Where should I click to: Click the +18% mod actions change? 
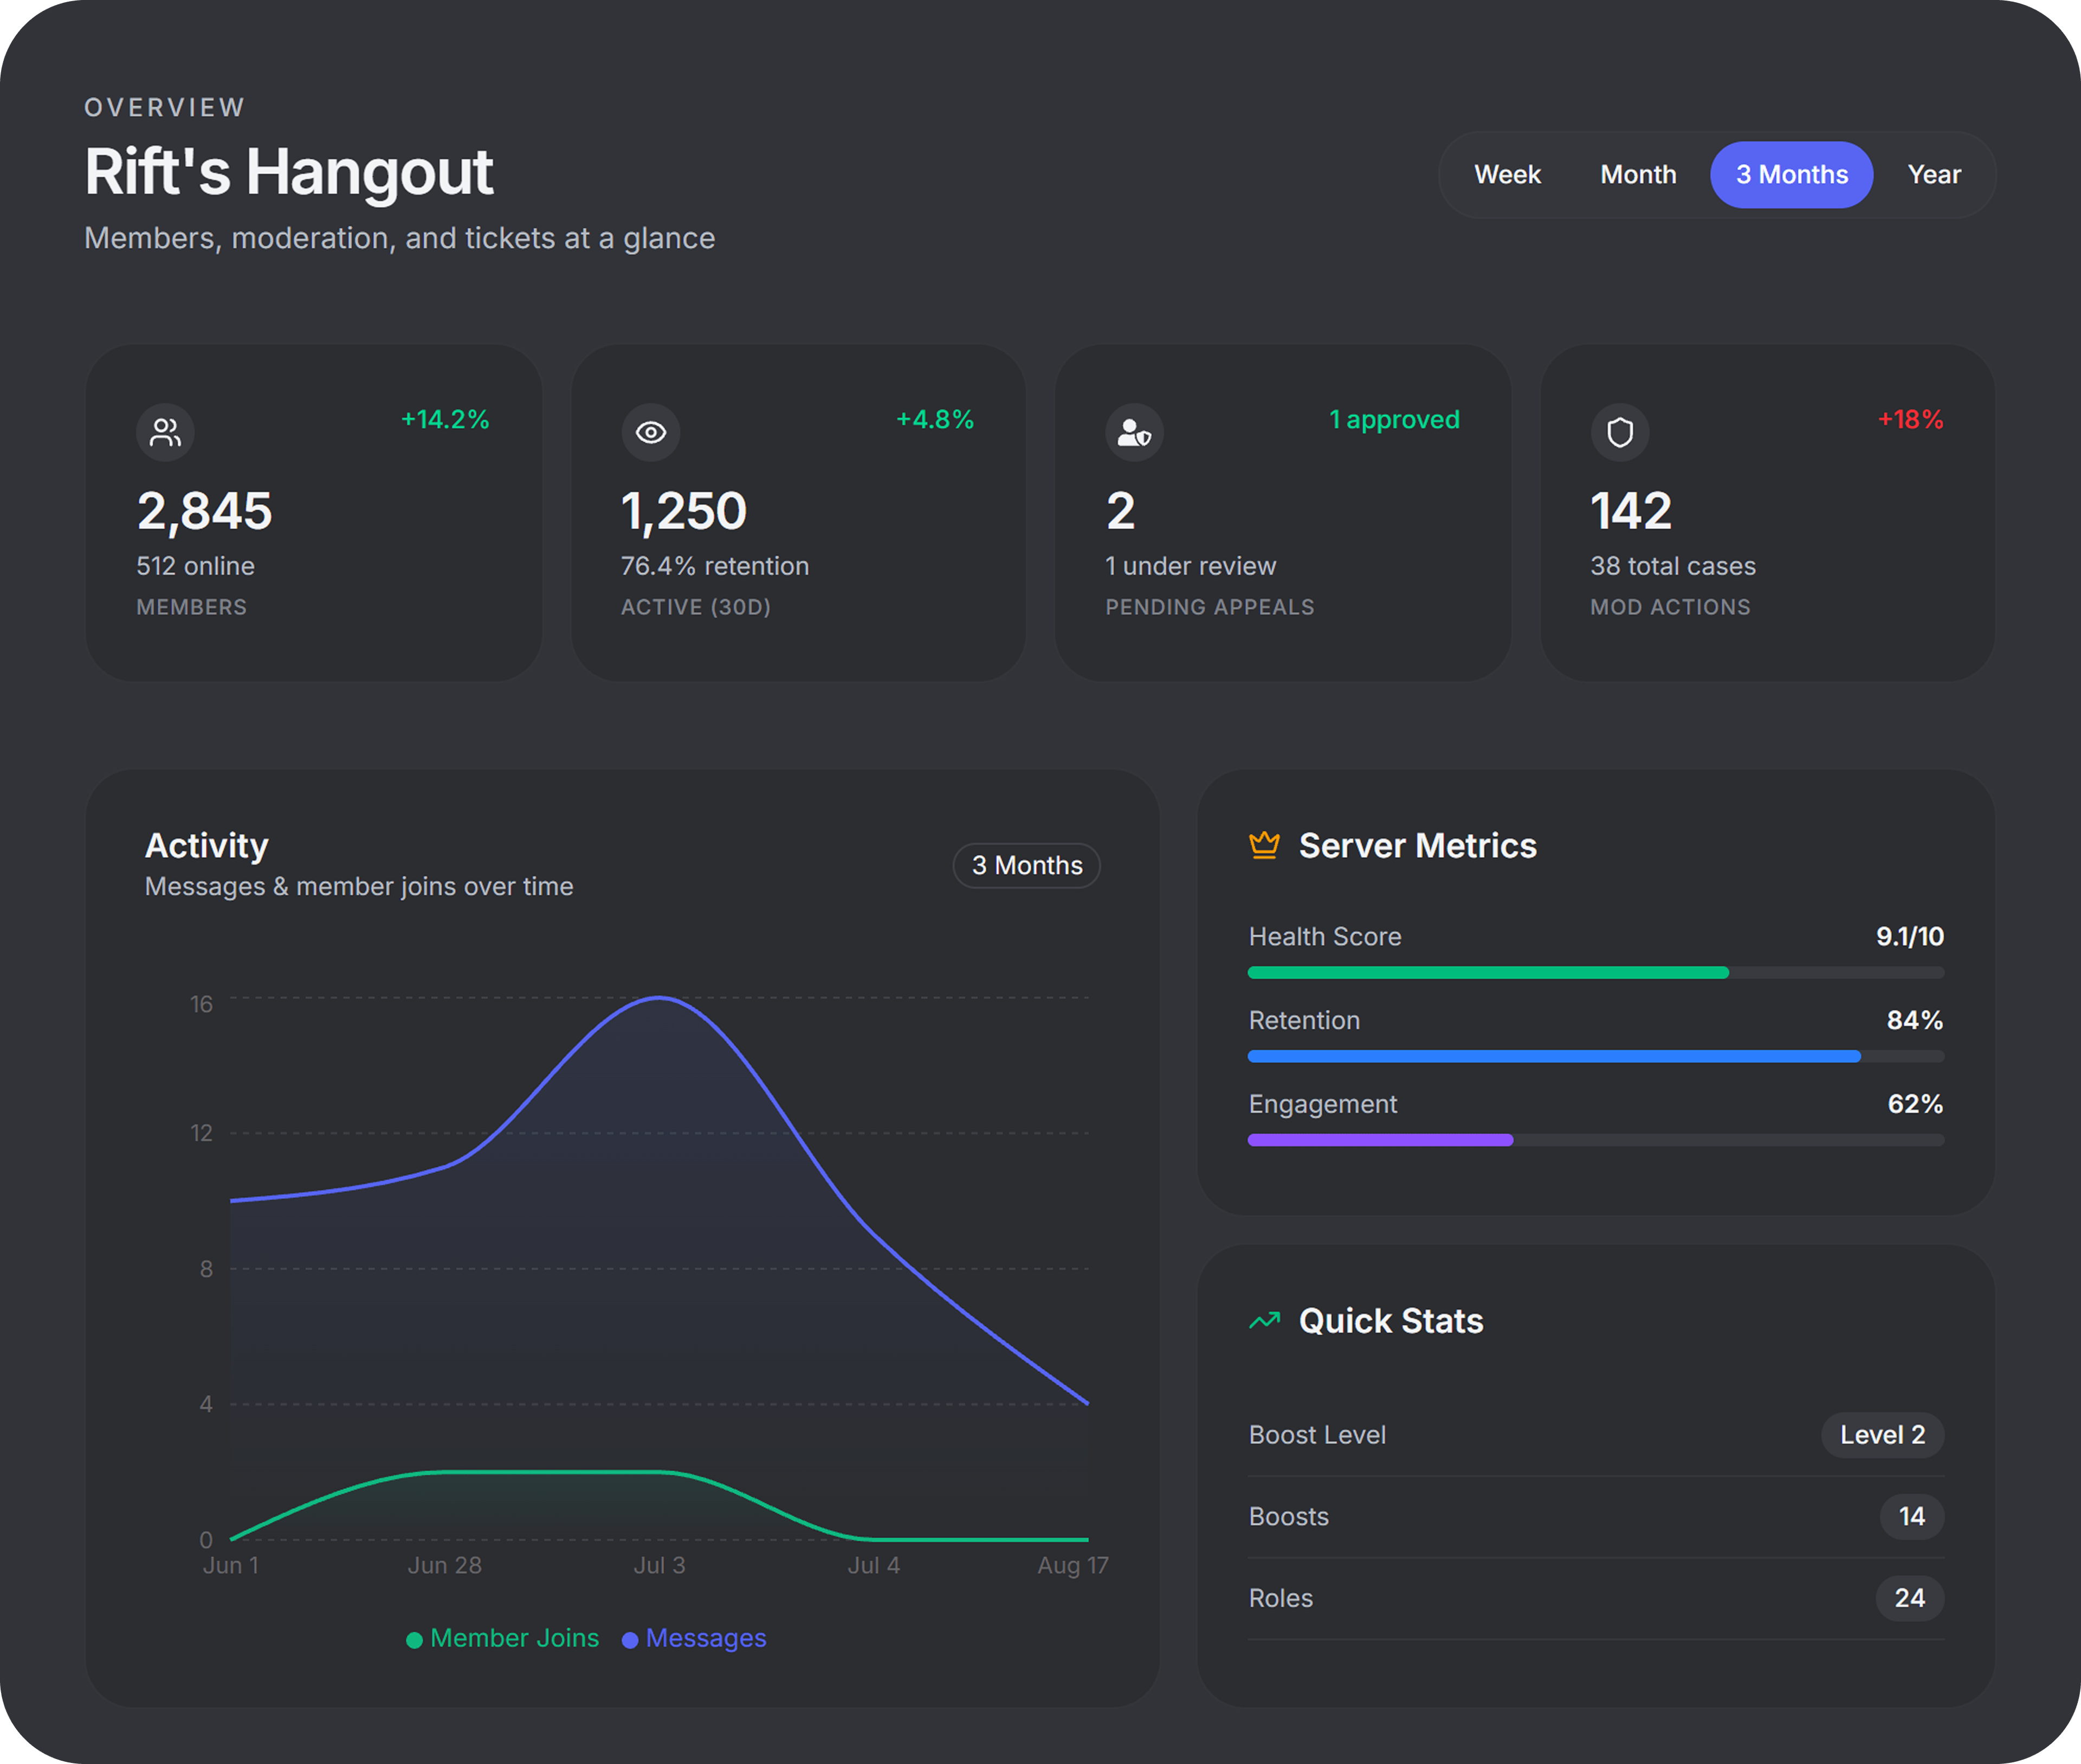click(x=1910, y=419)
